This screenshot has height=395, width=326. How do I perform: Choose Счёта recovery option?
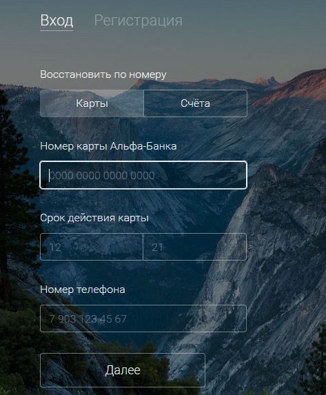195,103
